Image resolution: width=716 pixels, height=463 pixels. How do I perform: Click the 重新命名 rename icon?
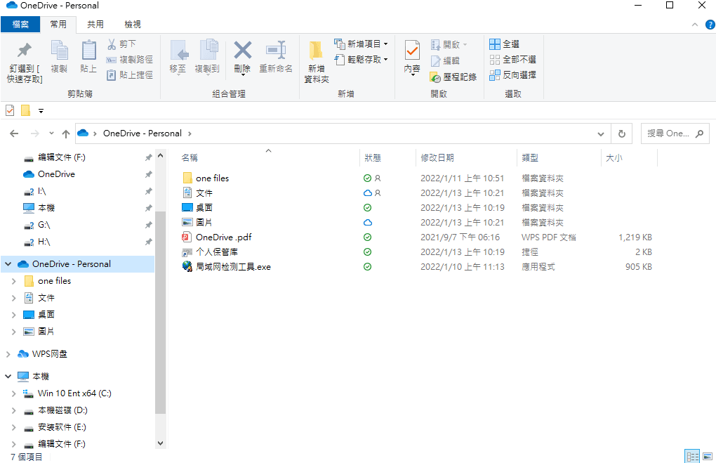pyautogui.click(x=275, y=51)
